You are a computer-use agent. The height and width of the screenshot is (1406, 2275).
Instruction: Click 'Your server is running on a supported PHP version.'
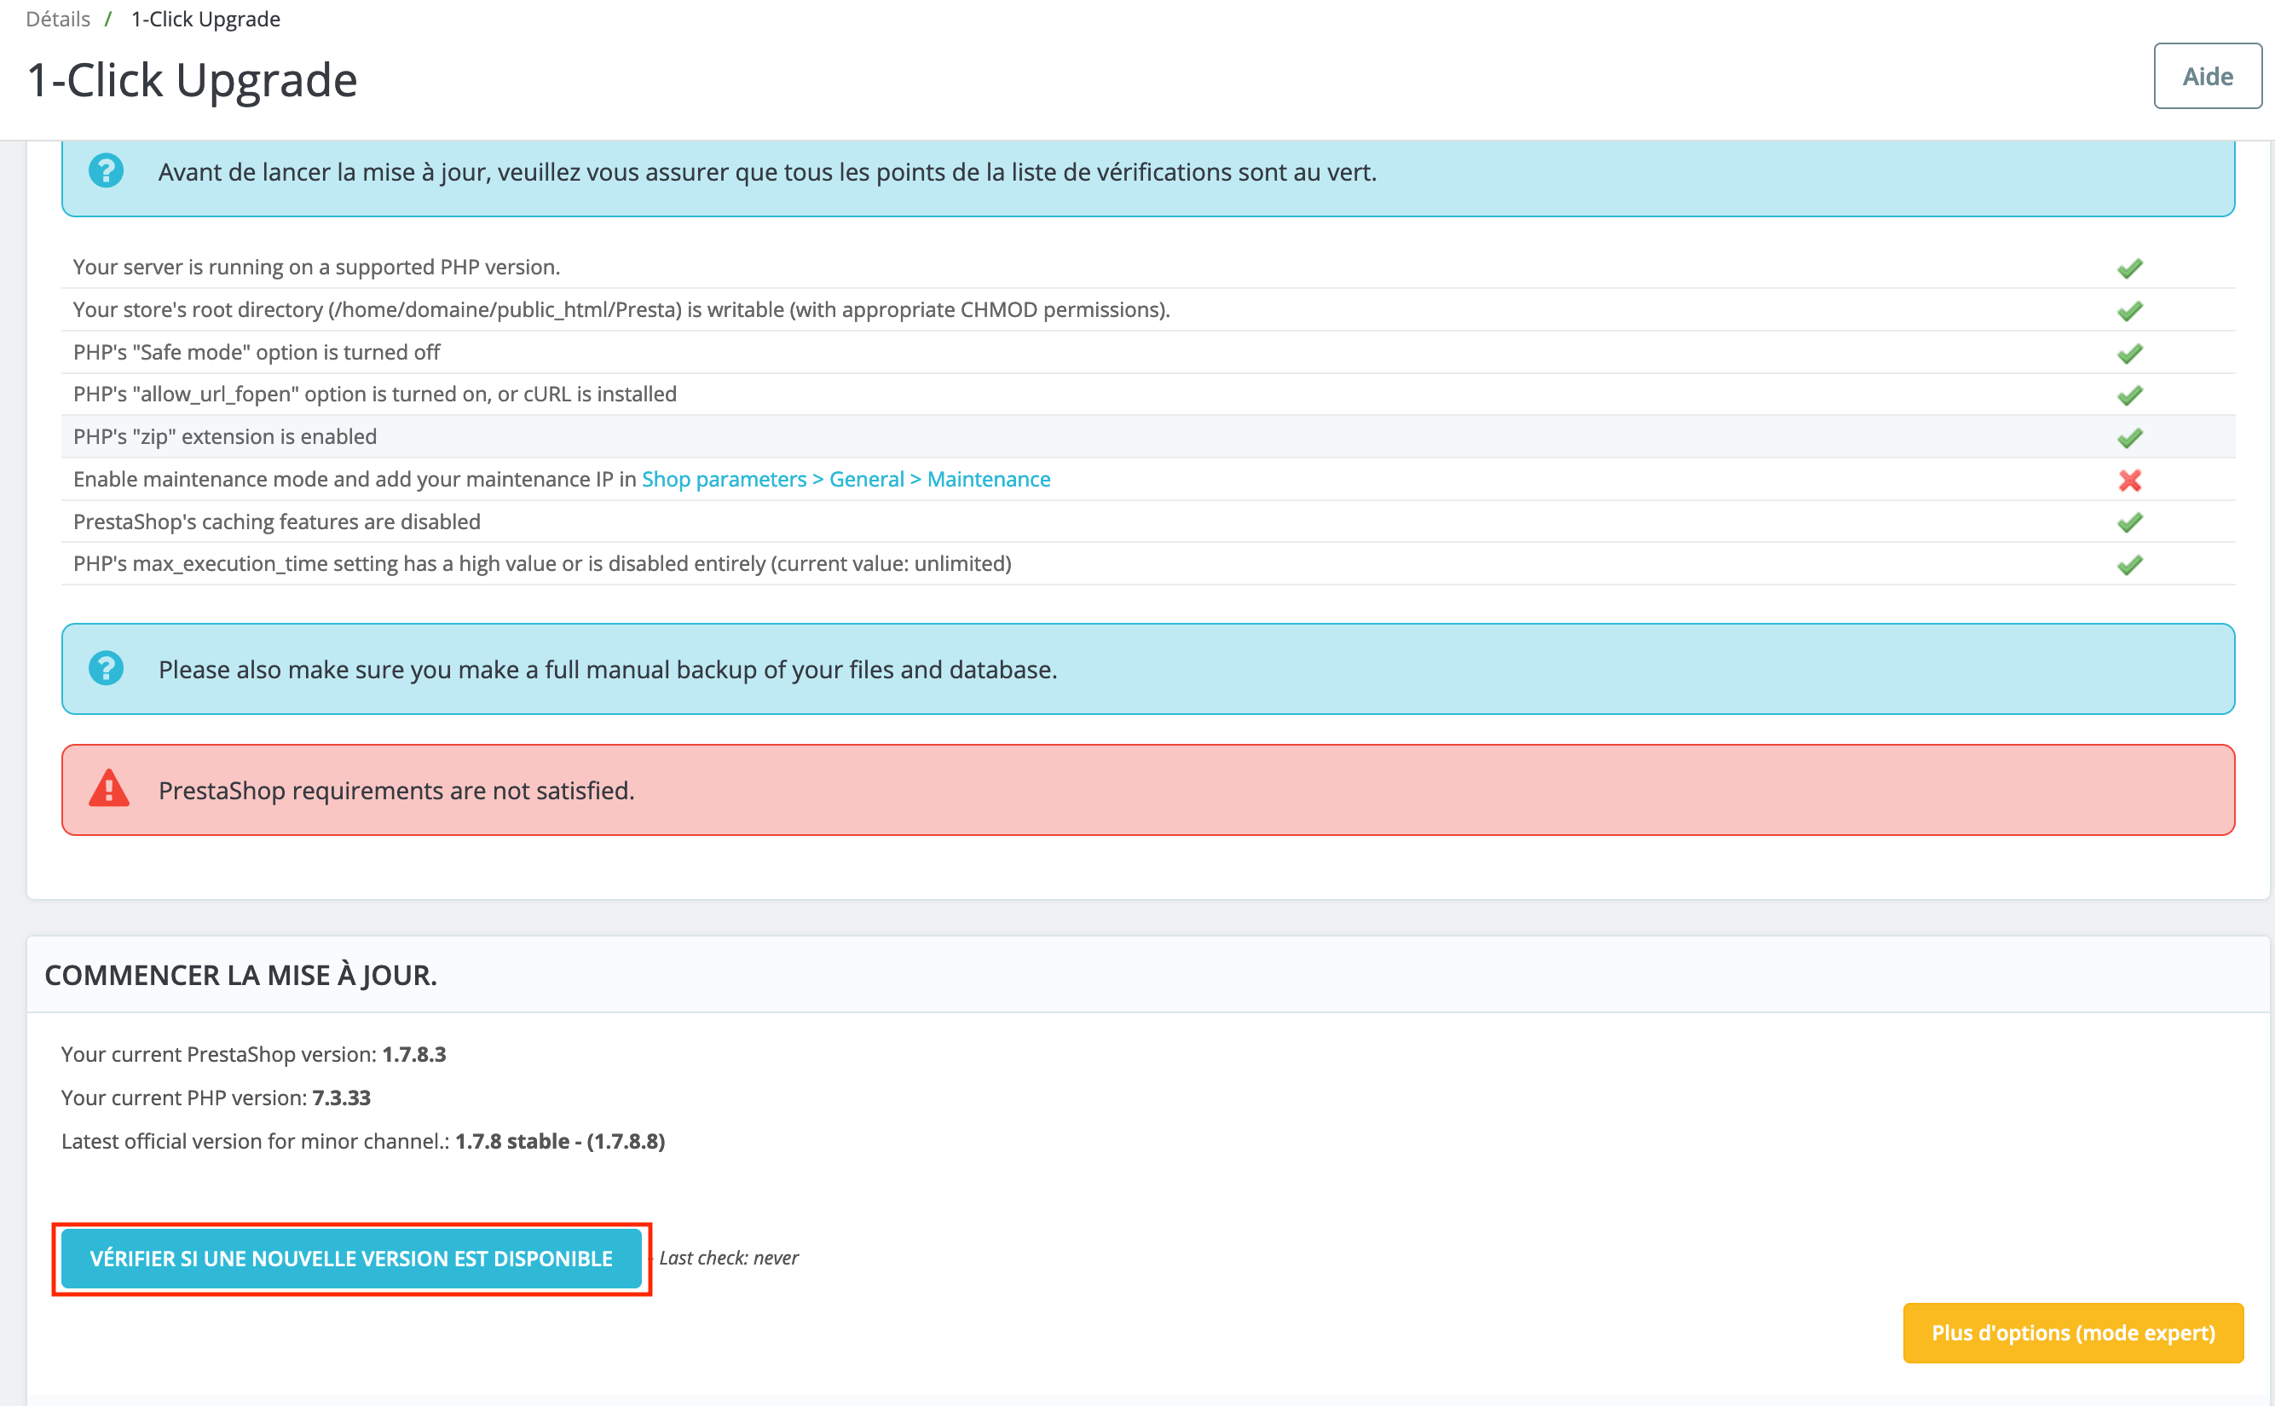pyautogui.click(x=316, y=267)
